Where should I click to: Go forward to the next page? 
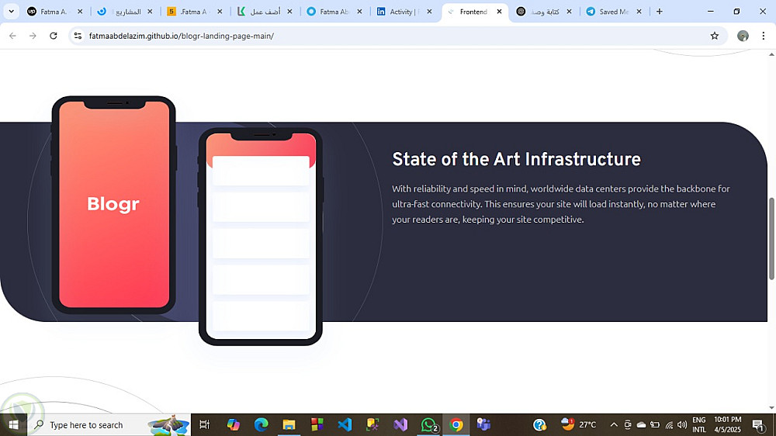click(x=33, y=36)
